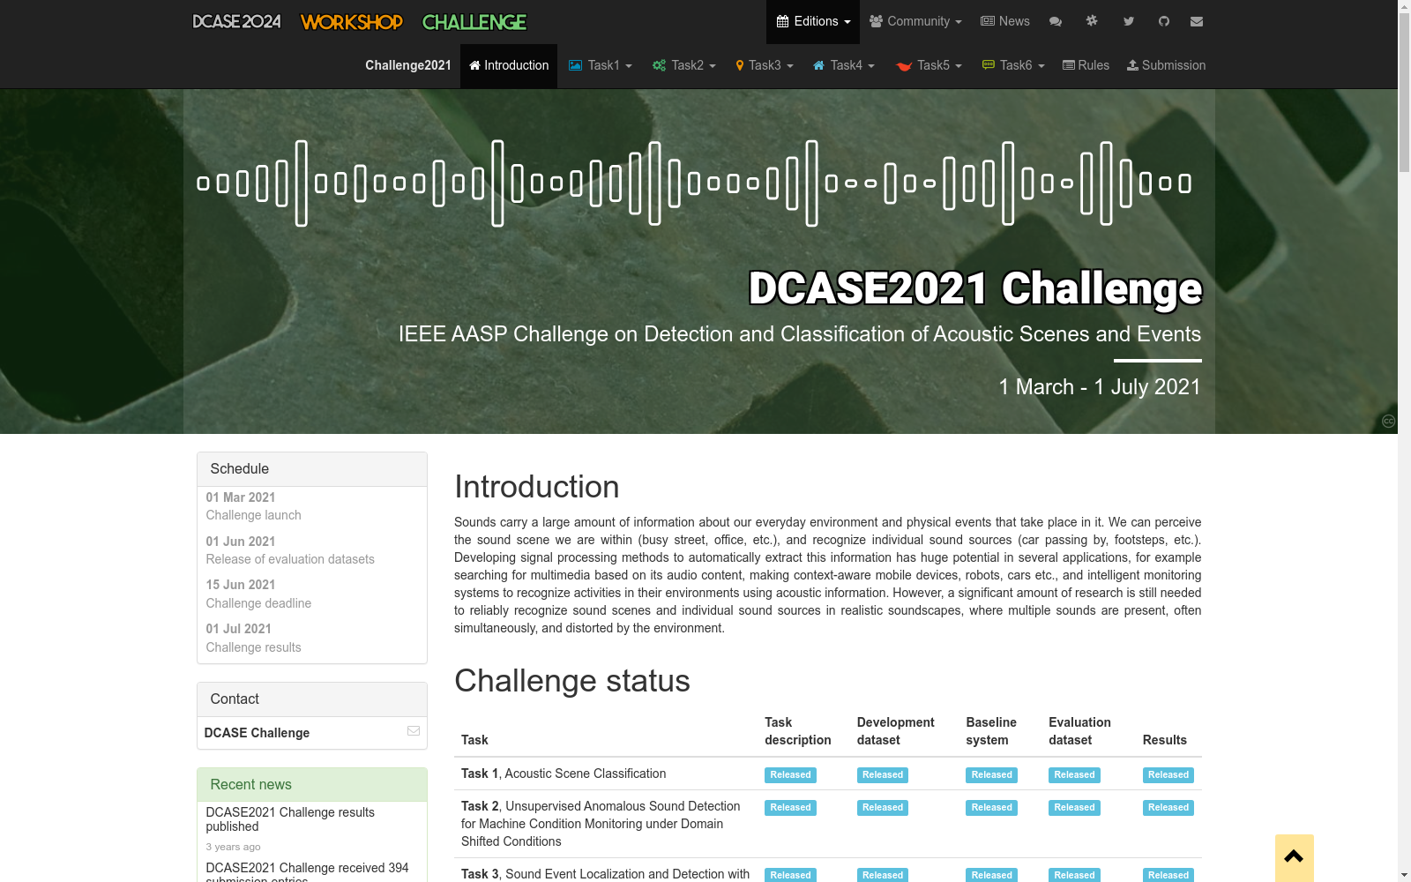Click Task 1 Evaluation dataset Released badge
The image size is (1411, 882).
[1074, 775]
